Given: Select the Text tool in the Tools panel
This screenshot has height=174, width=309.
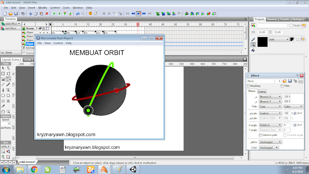Looking at the screenshot, I should (x=8, y=90).
